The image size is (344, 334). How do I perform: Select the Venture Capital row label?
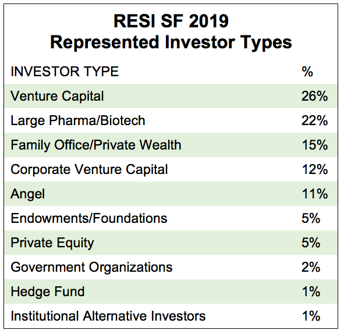click(x=57, y=96)
